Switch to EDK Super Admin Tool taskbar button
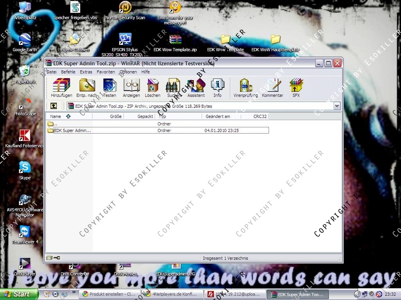The height and width of the screenshot is (300, 401). click(x=298, y=295)
